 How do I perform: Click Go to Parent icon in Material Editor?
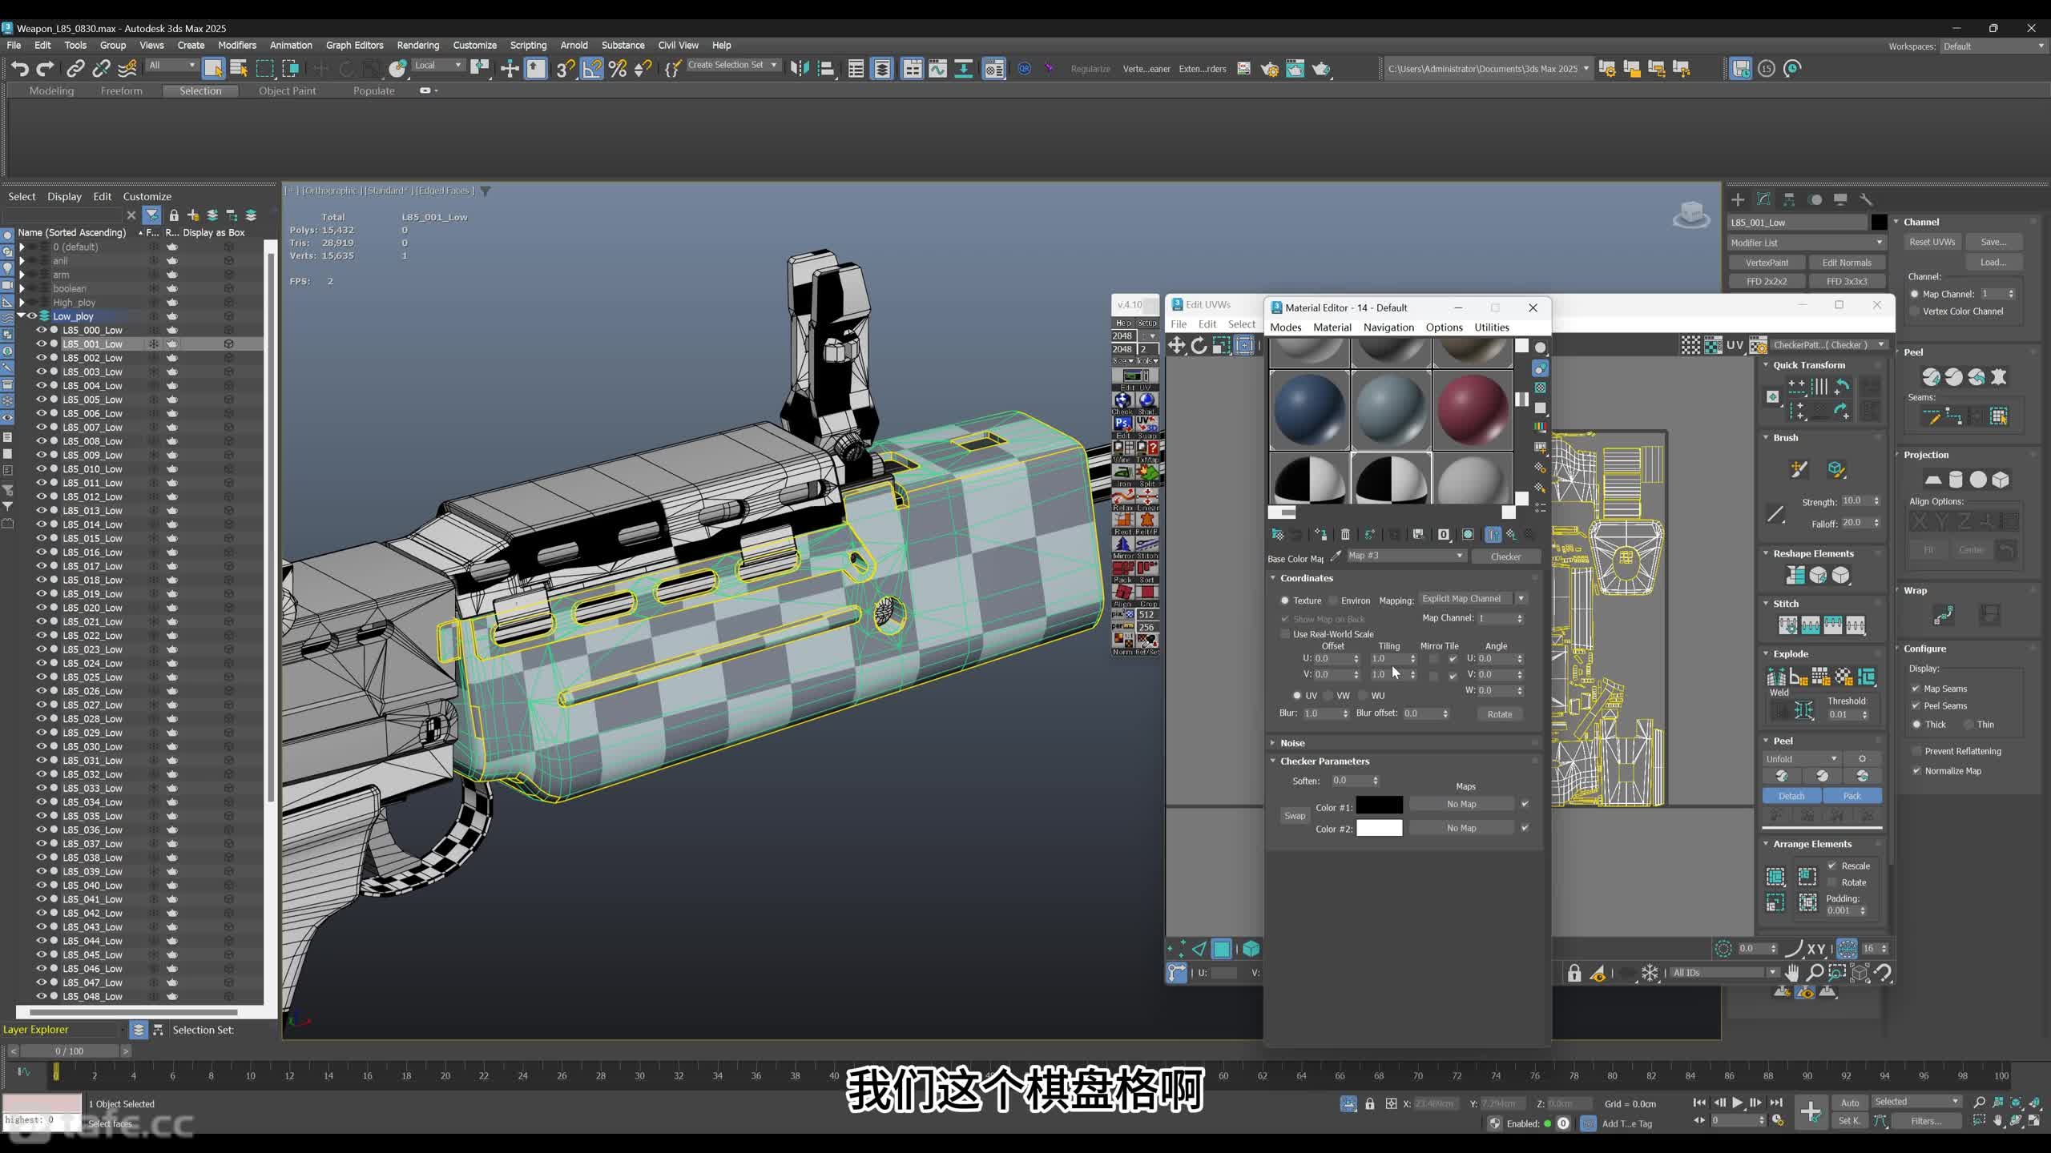[x=1511, y=534]
